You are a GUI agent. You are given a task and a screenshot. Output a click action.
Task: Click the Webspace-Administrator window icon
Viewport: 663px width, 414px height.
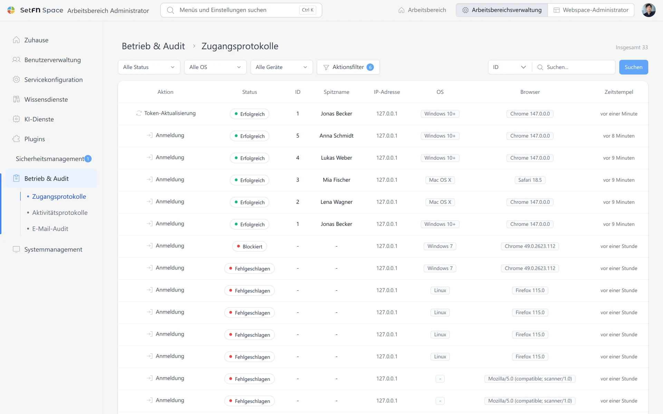(557, 10)
